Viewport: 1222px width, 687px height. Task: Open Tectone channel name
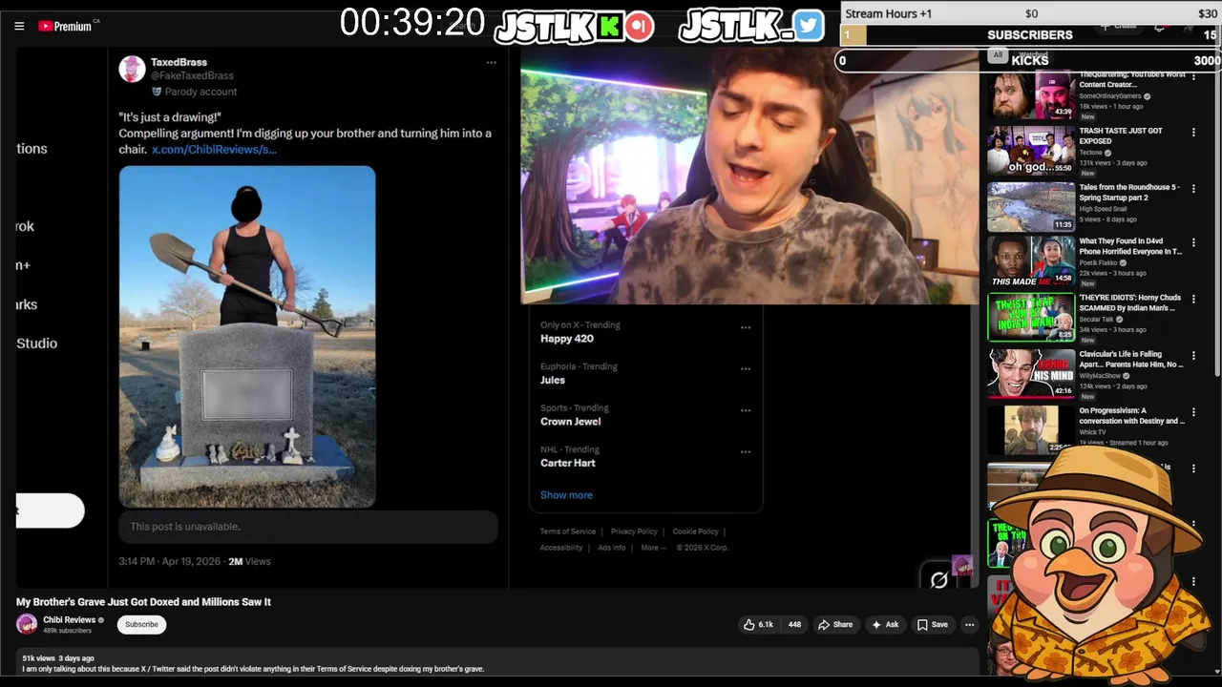click(x=1091, y=153)
